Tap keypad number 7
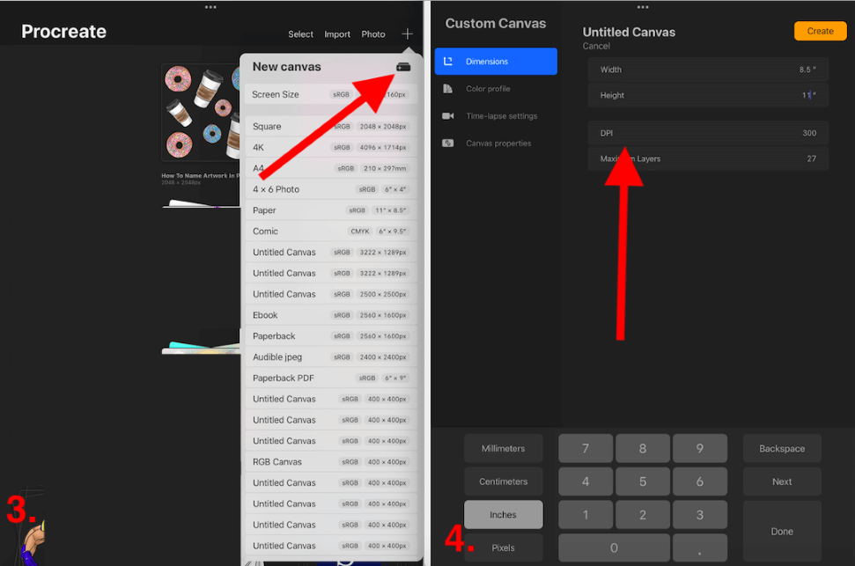The height and width of the screenshot is (566, 855). point(586,448)
